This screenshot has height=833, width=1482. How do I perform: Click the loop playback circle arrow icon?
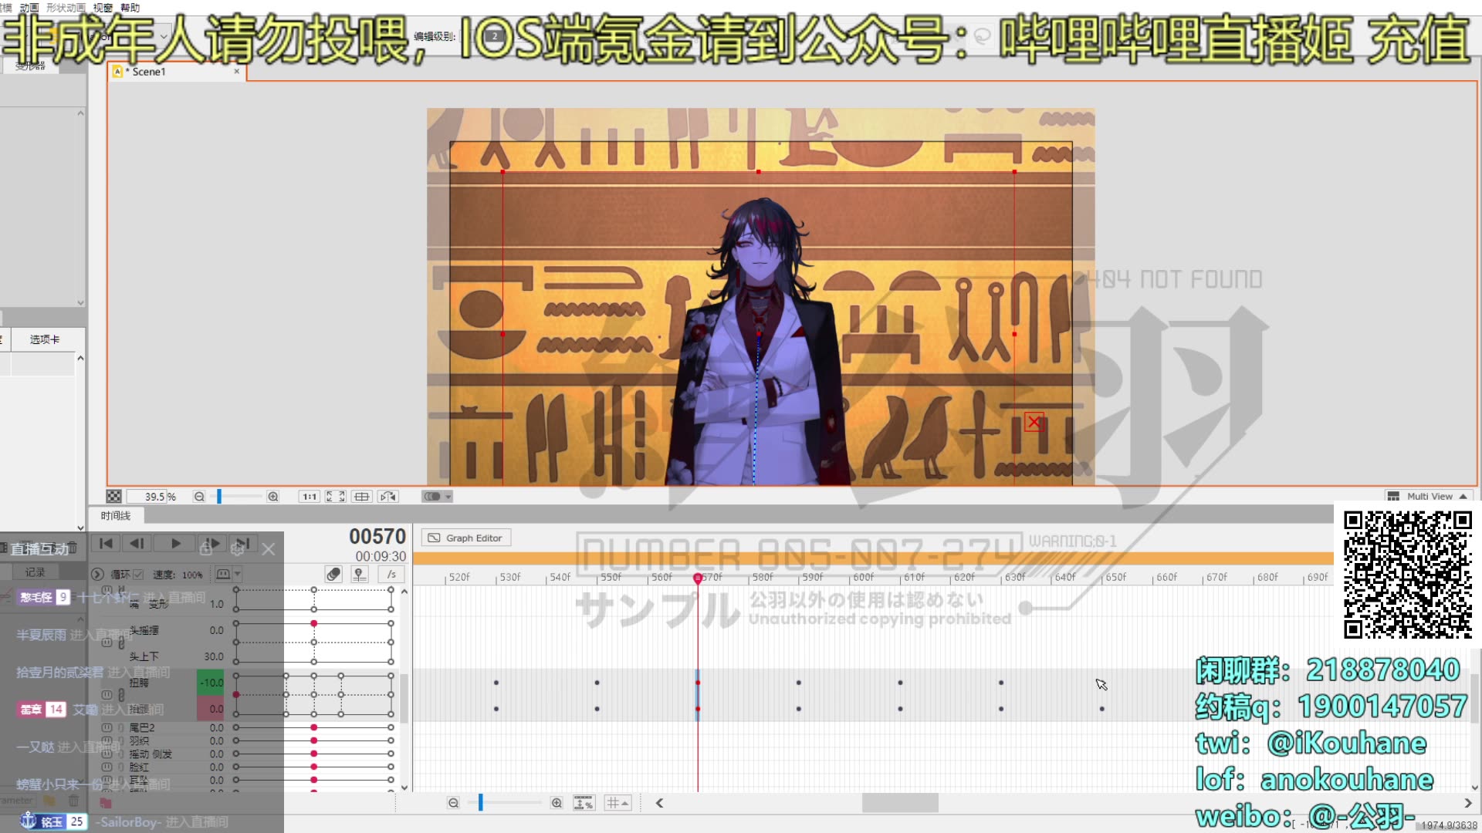pyautogui.click(x=97, y=575)
